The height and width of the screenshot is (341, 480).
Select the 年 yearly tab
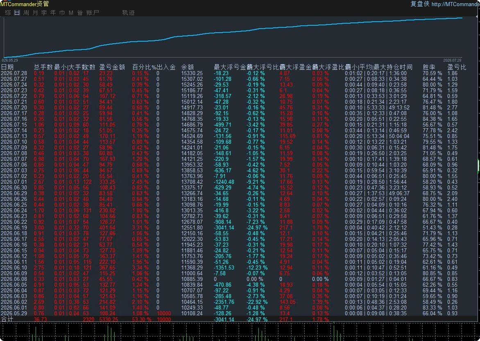[53, 13]
